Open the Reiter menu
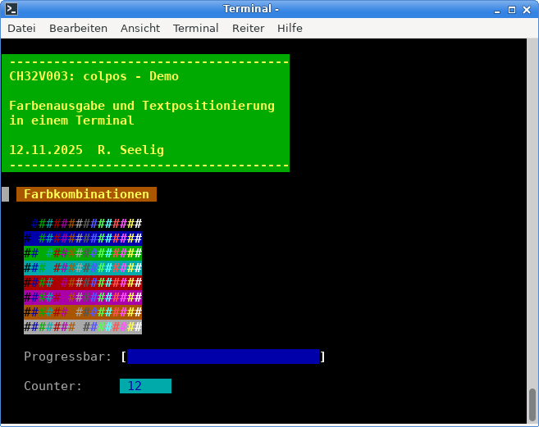539x427 pixels. tap(248, 28)
